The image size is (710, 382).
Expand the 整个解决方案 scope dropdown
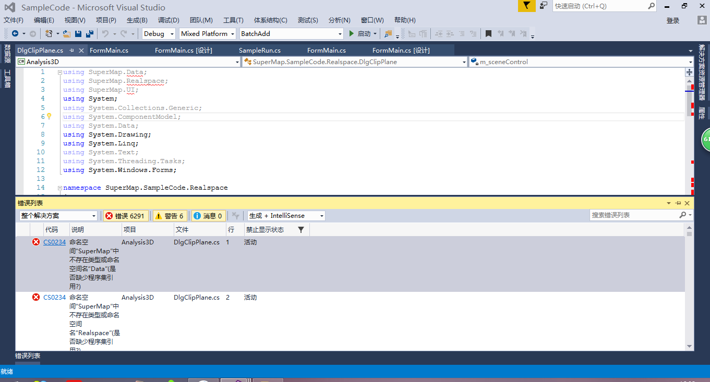click(x=58, y=216)
